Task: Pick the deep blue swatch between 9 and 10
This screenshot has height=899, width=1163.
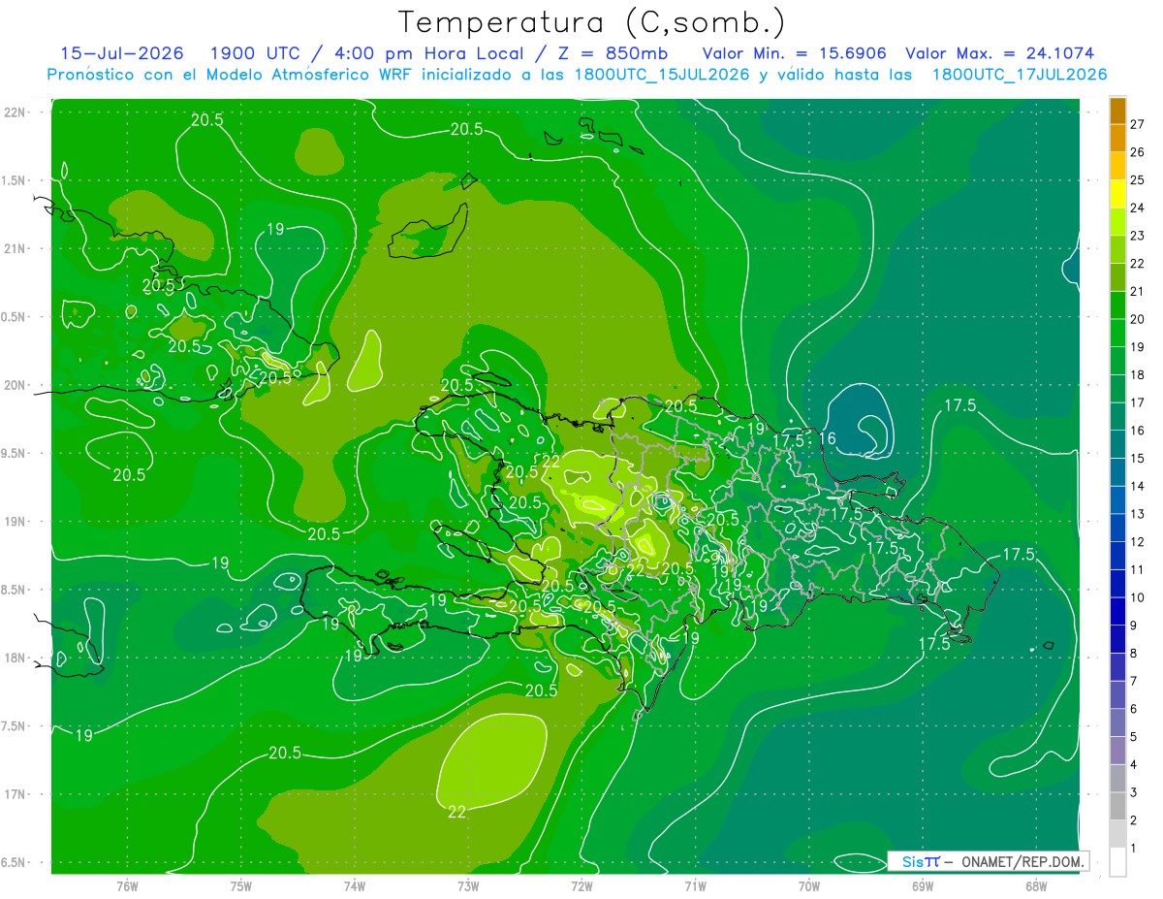Action: [x=1117, y=611]
